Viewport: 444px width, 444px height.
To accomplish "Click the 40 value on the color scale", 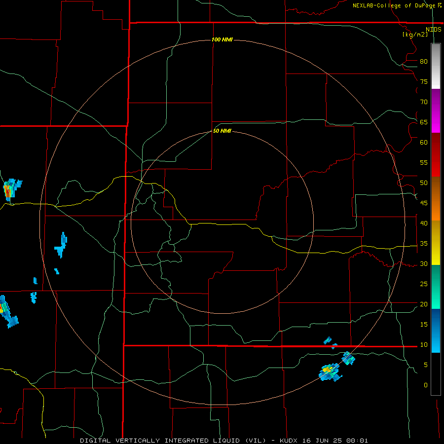I will [x=424, y=223].
